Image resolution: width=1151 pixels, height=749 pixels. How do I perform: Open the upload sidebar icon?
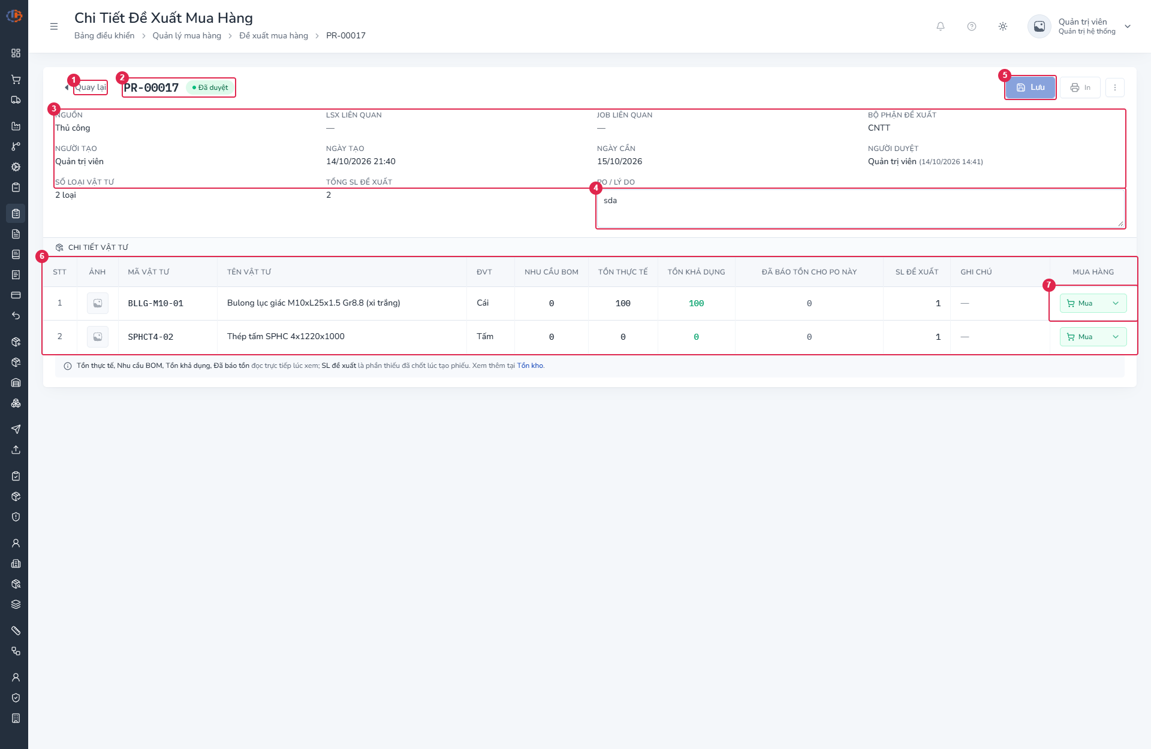click(x=16, y=450)
